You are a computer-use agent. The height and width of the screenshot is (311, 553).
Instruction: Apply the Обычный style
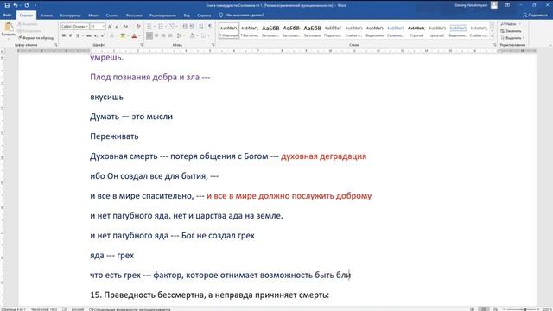(229, 31)
